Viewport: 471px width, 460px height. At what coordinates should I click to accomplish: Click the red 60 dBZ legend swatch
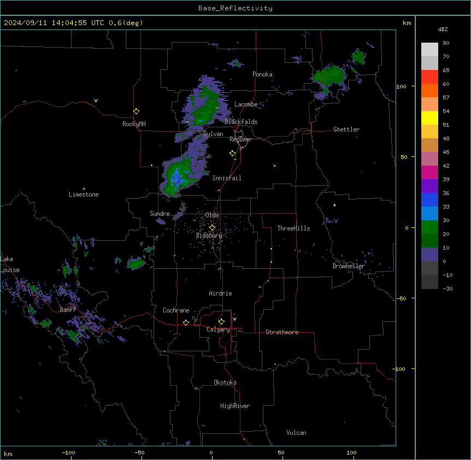(429, 76)
